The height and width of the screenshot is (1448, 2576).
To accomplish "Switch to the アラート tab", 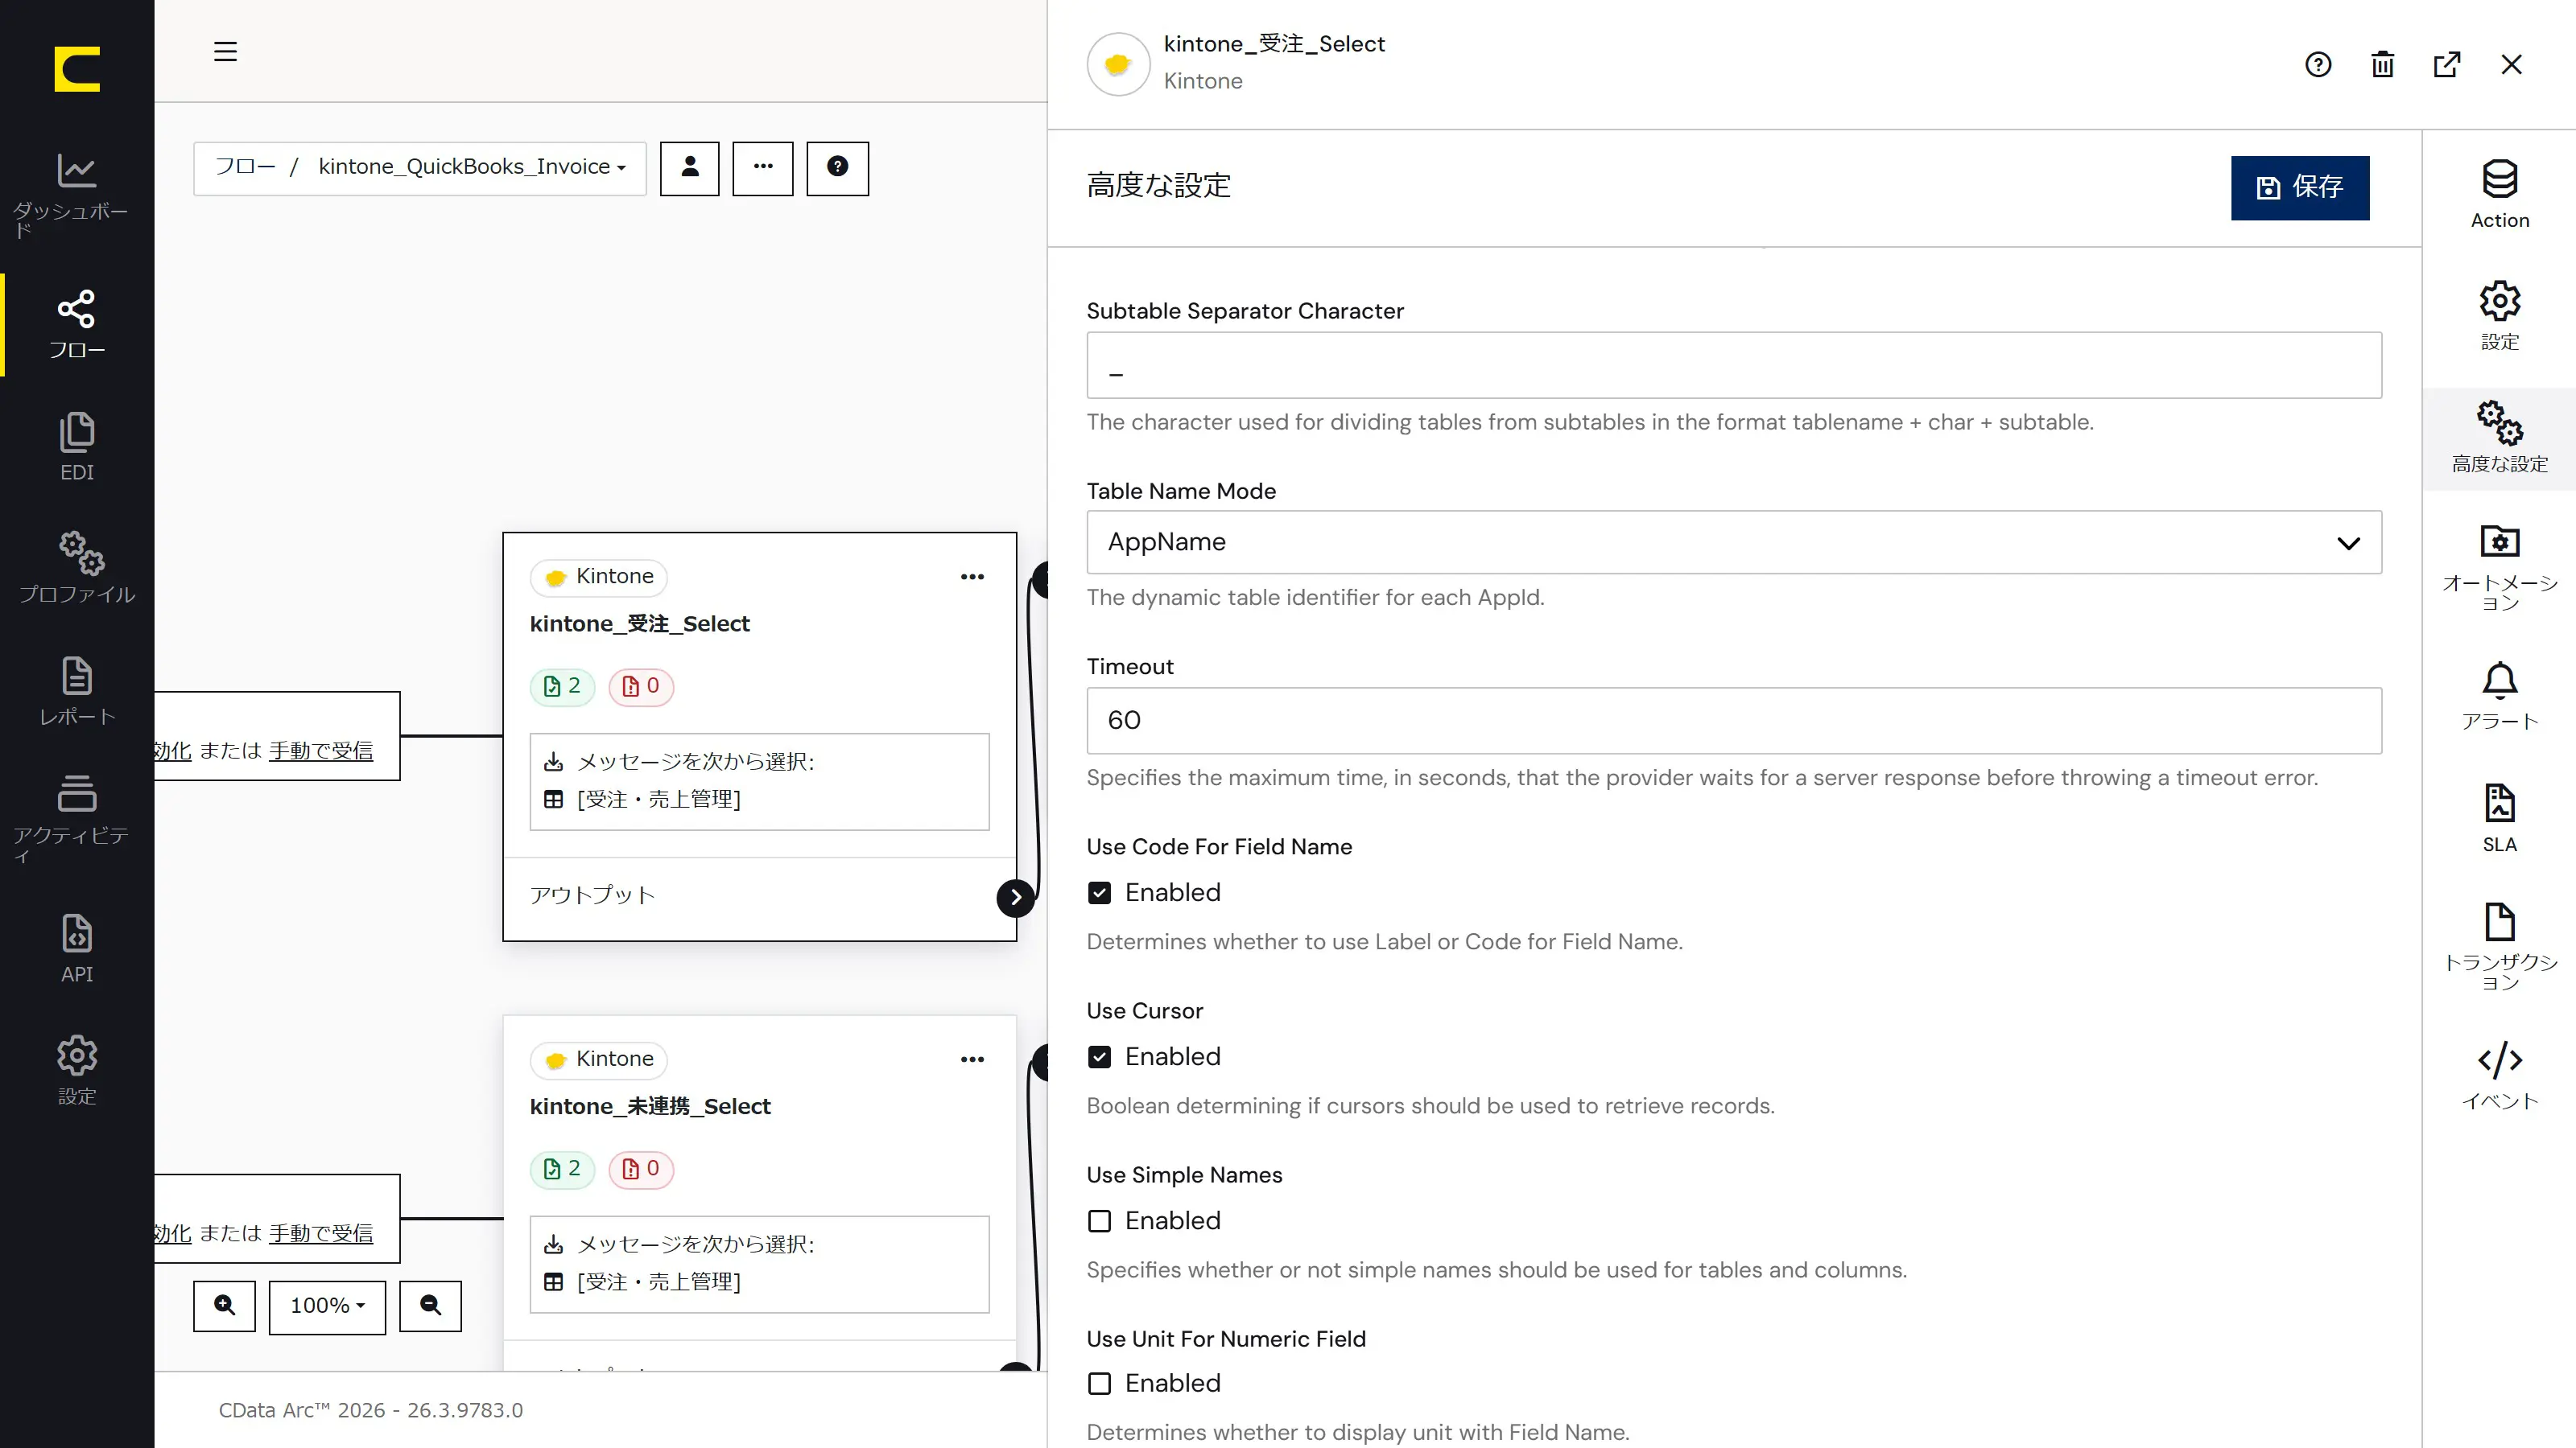I will [x=2499, y=697].
